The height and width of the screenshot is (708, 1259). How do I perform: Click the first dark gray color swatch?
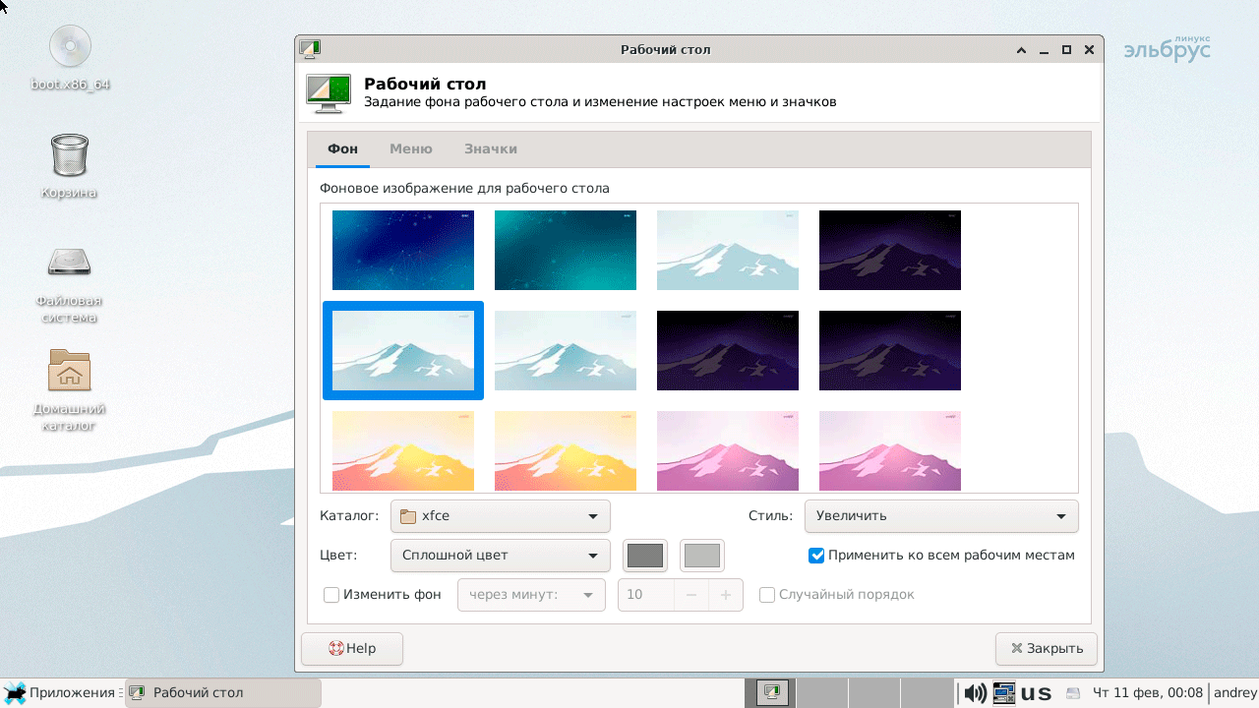coord(645,556)
